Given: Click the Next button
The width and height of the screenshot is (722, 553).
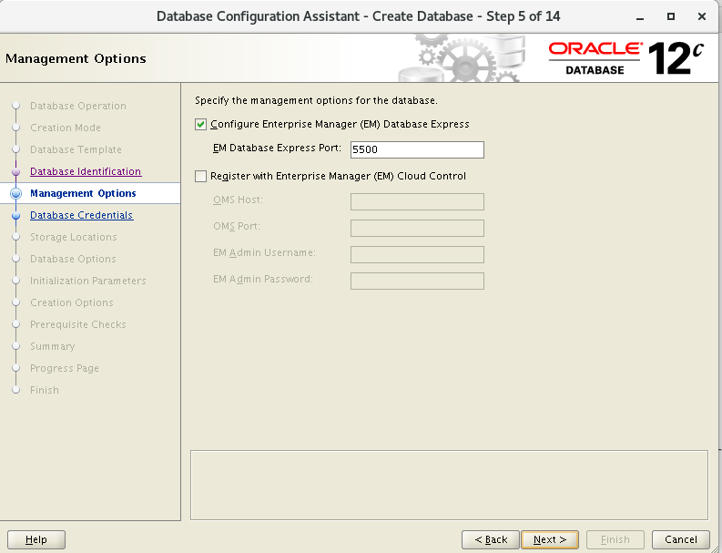Looking at the screenshot, I should tap(550, 539).
